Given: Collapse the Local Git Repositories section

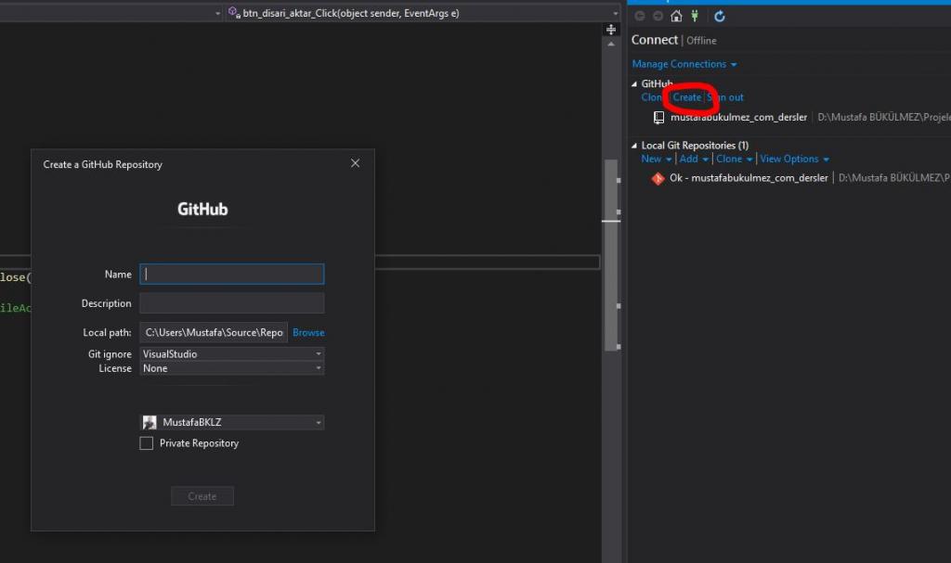Looking at the screenshot, I should (635, 145).
